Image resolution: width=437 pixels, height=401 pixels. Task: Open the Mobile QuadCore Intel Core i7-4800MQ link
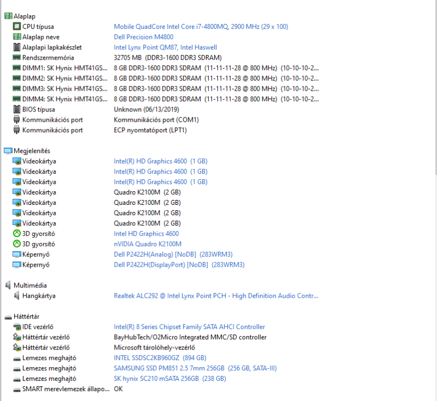click(200, 26)
